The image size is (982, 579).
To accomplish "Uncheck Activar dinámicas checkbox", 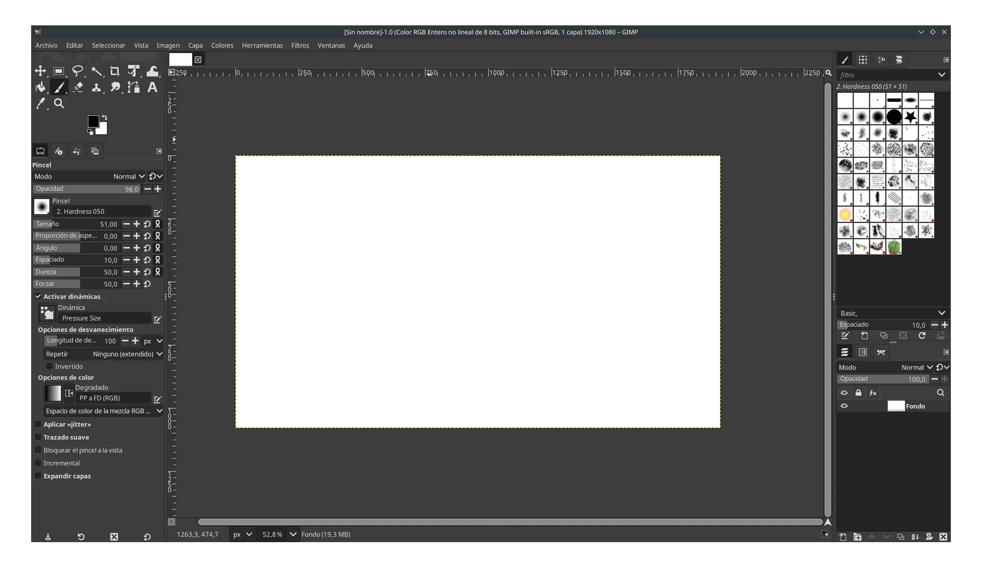I will point(38,297).
